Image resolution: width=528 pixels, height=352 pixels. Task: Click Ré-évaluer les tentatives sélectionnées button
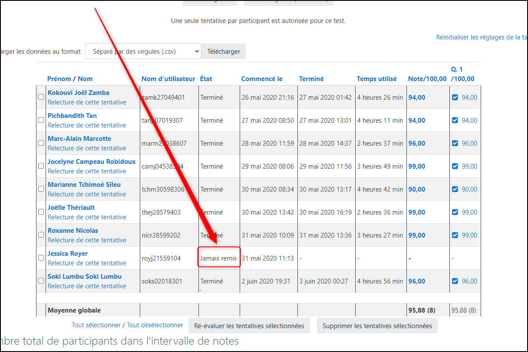[x=249, y=326]
